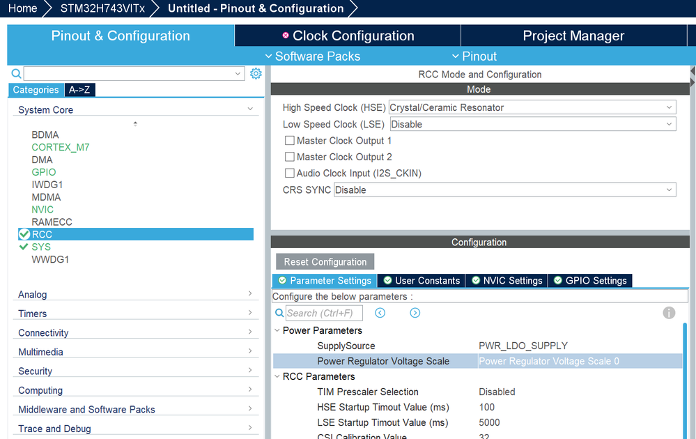Image resolution: width=696 pixels, height=439 pixels.
Task: Select RAMECC in the peripheral list
Action: coord(52,222)
